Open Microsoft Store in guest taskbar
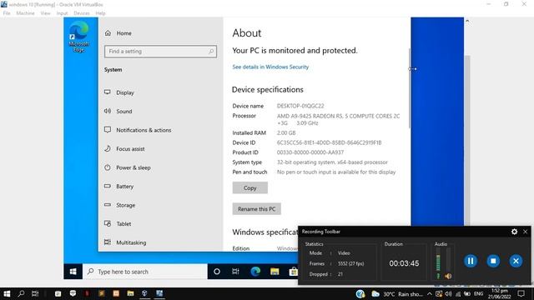Image resolution: width=534 pixels, height=300 pixels. coord(293,272)
